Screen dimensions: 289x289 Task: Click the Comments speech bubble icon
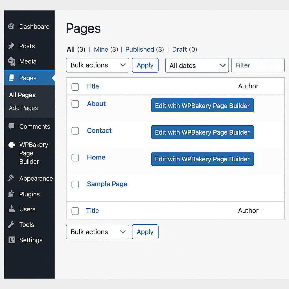(11, 126)
